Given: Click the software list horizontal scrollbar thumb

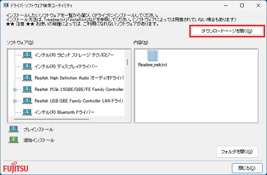Looking at the screenshot, I should click(x=51, y=119).
